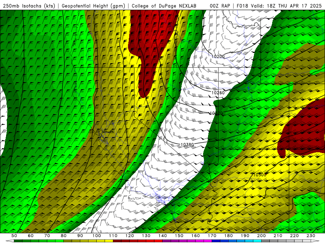Click the 190 value on the color scale
Viewport: 325px width, 243px height.
pos(245,236)
